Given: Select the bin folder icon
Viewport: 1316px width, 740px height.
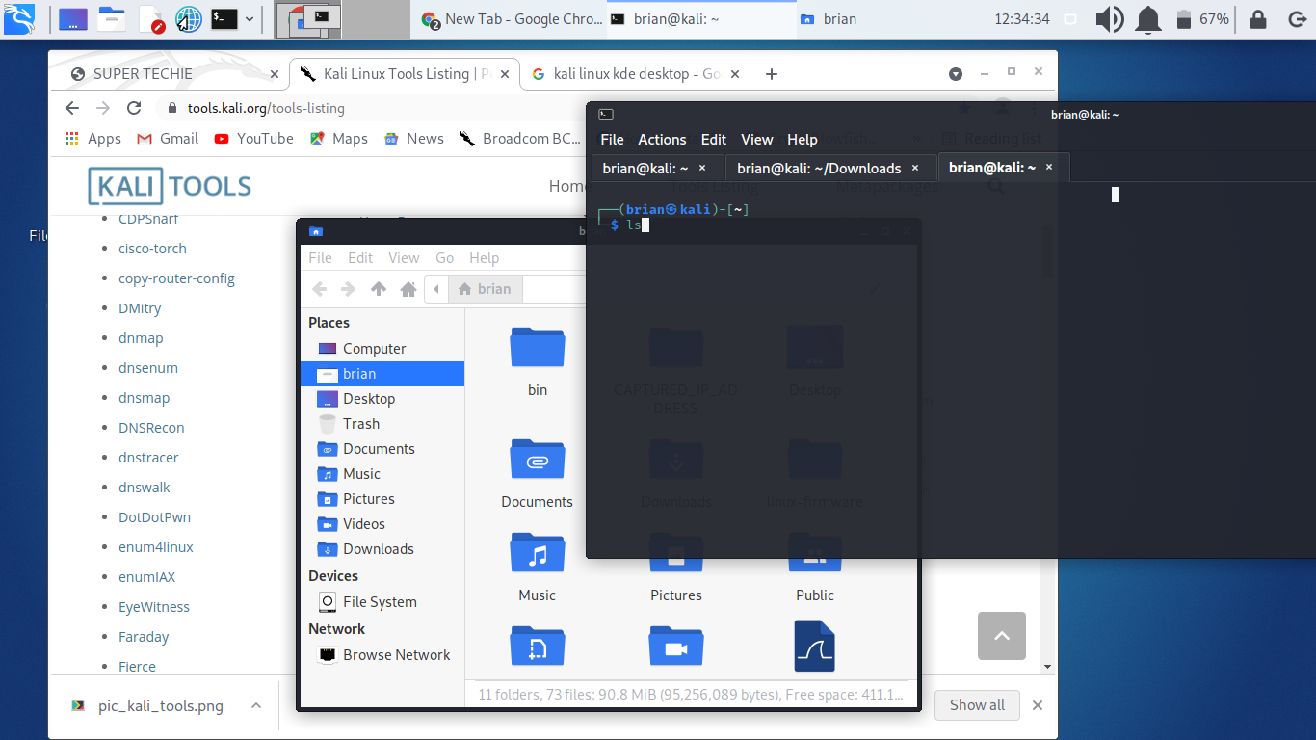Looking at the screenshot, I should pos(538,349).
